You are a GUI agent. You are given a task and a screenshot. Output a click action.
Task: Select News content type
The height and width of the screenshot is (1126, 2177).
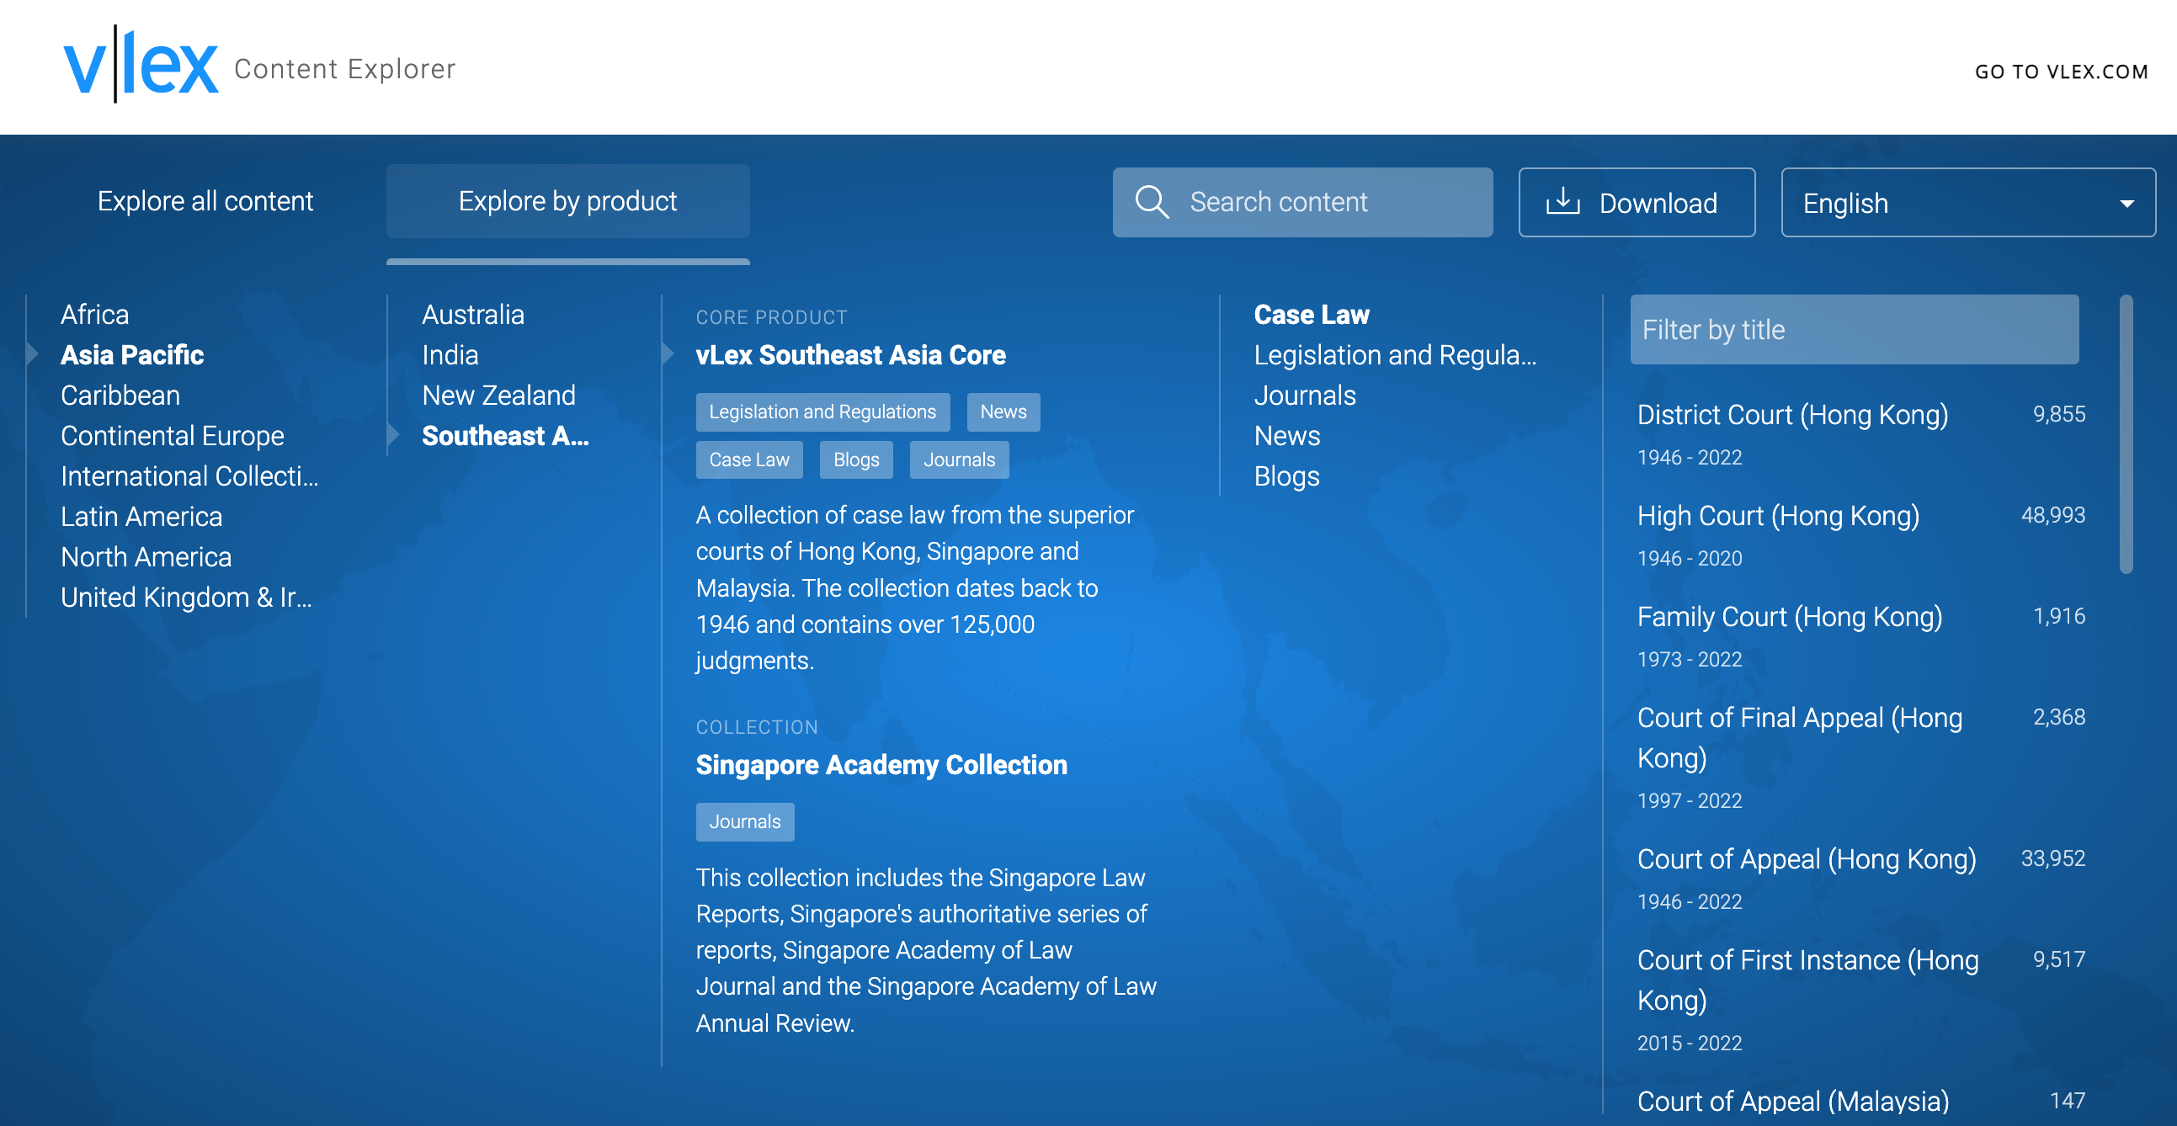point(1287,436)
